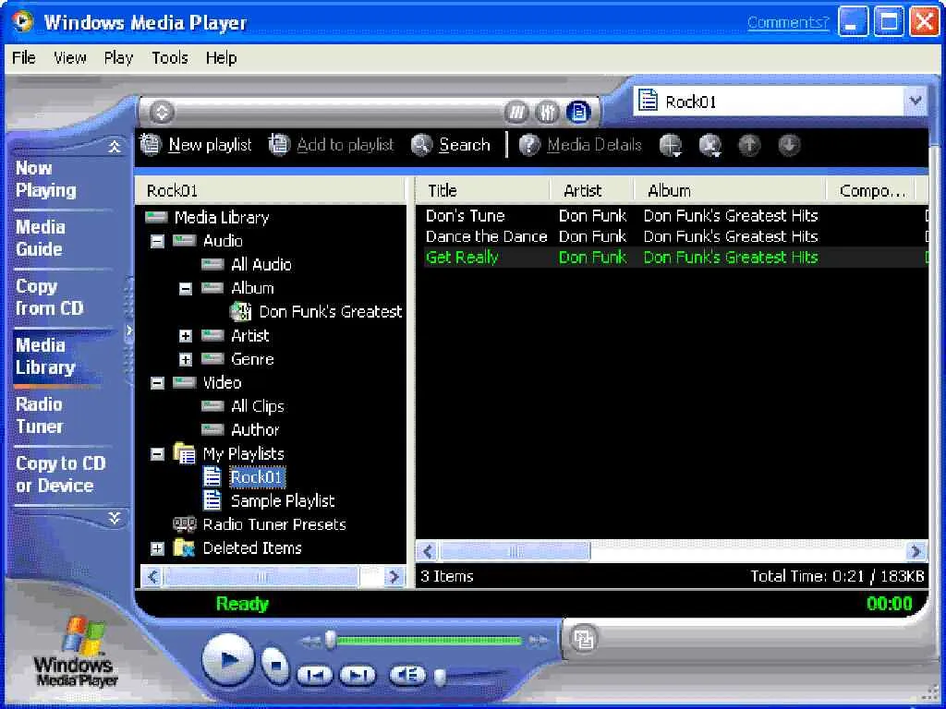946x709 pixels.
Task: Click the Add to library plus icon
Action: click(671, 145)
